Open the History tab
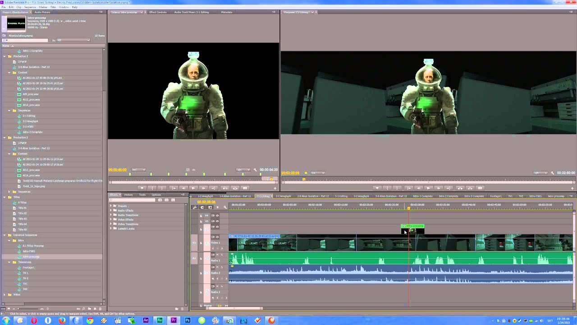This screenshot has height=325, width=577. [128, 195]
